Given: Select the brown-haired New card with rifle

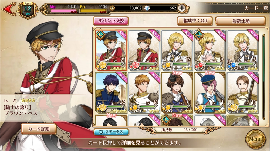Looking at the screenshot, I should (177, 93).
